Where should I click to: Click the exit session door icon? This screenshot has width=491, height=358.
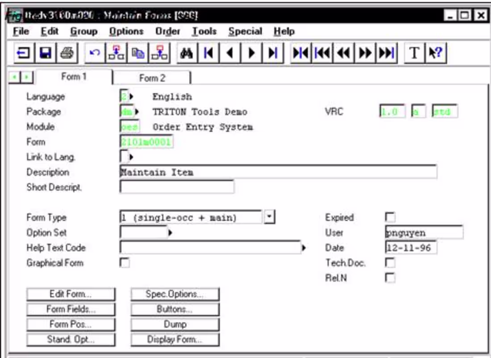click(x=24, y=53)
